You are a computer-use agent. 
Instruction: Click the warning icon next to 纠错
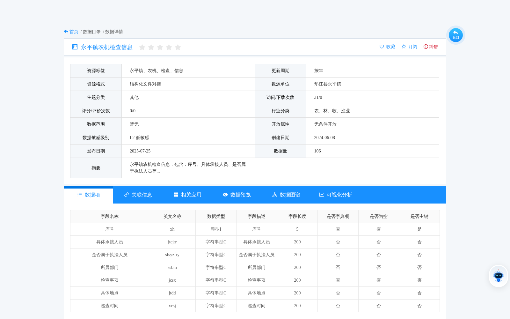point(426,47)
